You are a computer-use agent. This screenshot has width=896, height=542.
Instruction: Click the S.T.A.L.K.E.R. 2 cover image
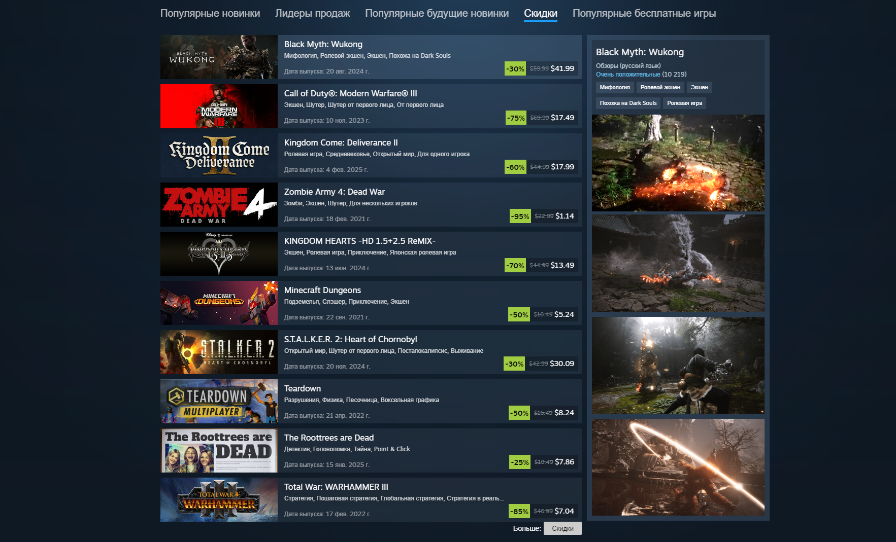click(219, 352)
